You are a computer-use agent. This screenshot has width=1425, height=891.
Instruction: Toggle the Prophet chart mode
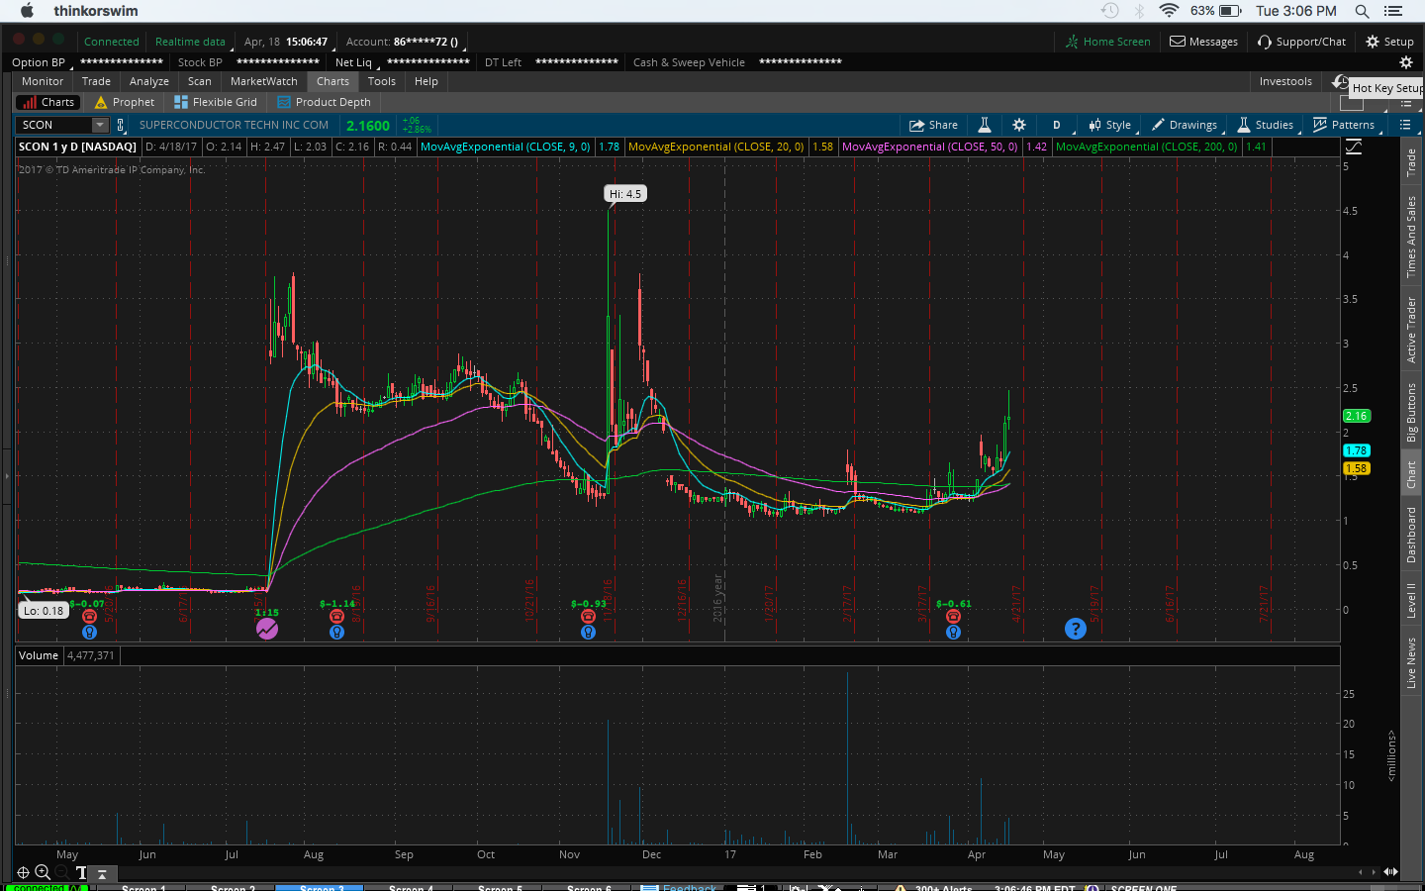pyautogui.click(x=125, y=102)
